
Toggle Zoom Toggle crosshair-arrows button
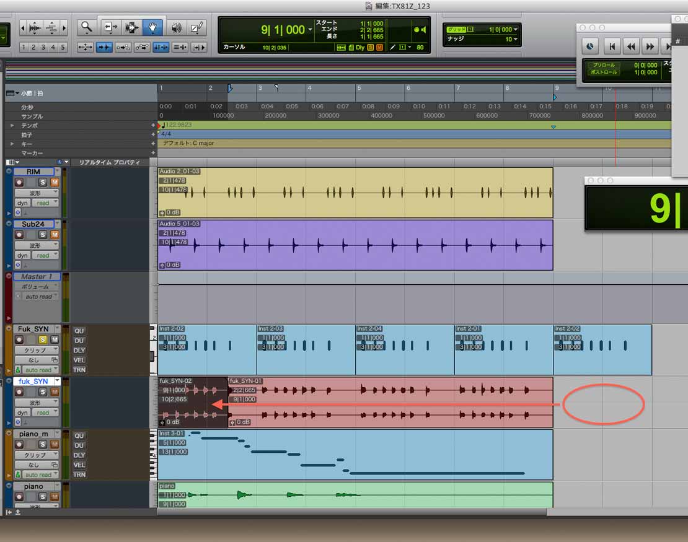tap(85, 47)
